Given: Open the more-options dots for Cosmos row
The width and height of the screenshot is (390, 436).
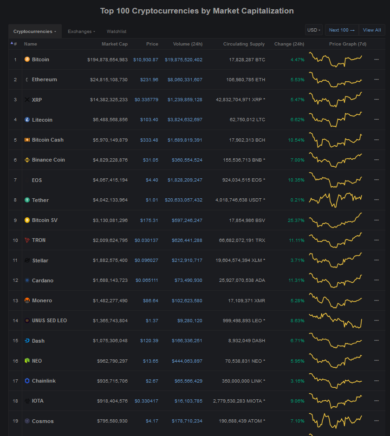Looking at the screenshot, I should pyautogui.click(x=377, y=421).
